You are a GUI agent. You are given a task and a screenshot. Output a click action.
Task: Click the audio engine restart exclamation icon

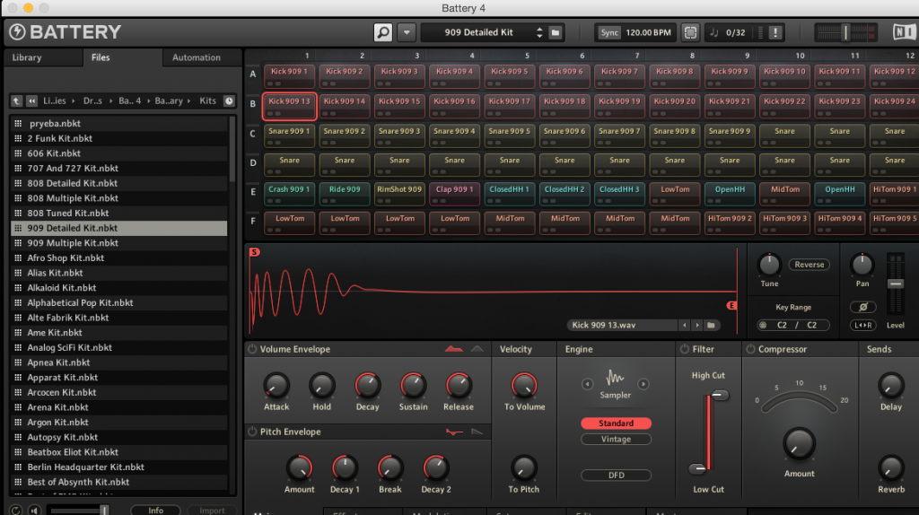775,32
